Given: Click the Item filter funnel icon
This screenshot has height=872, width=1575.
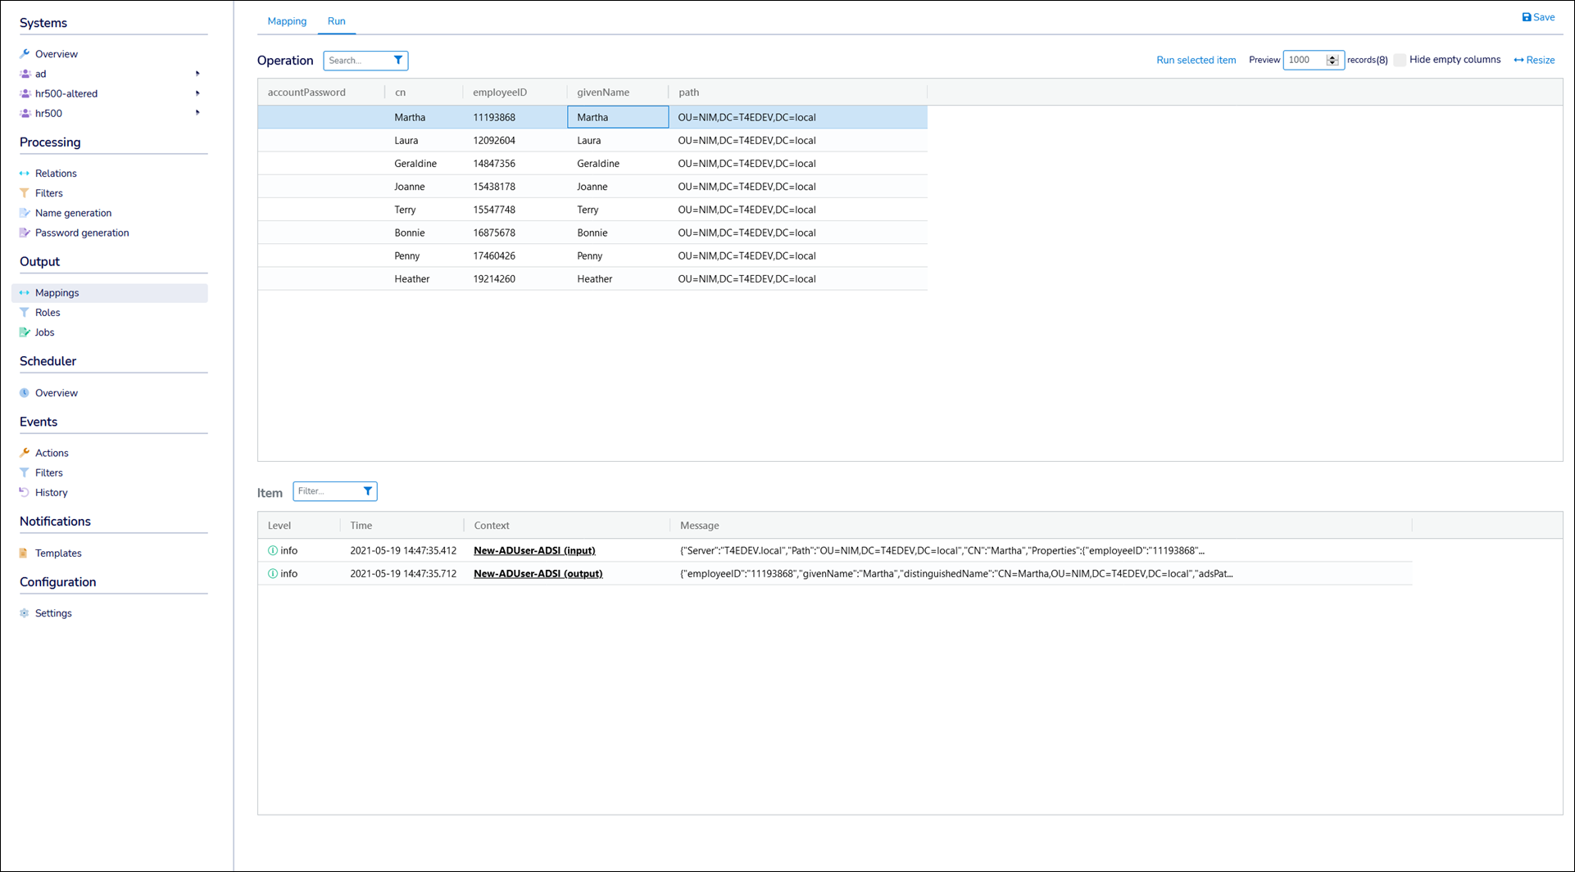Looking at the screenshot, I should click(368, 491).
